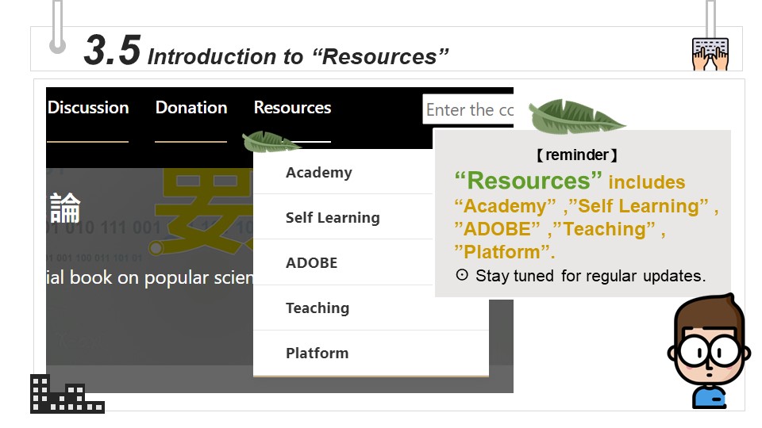The width and height of the screenshot is (762, 428).
Task: Click the reminder label in gray box
Action: coord(577,156)
